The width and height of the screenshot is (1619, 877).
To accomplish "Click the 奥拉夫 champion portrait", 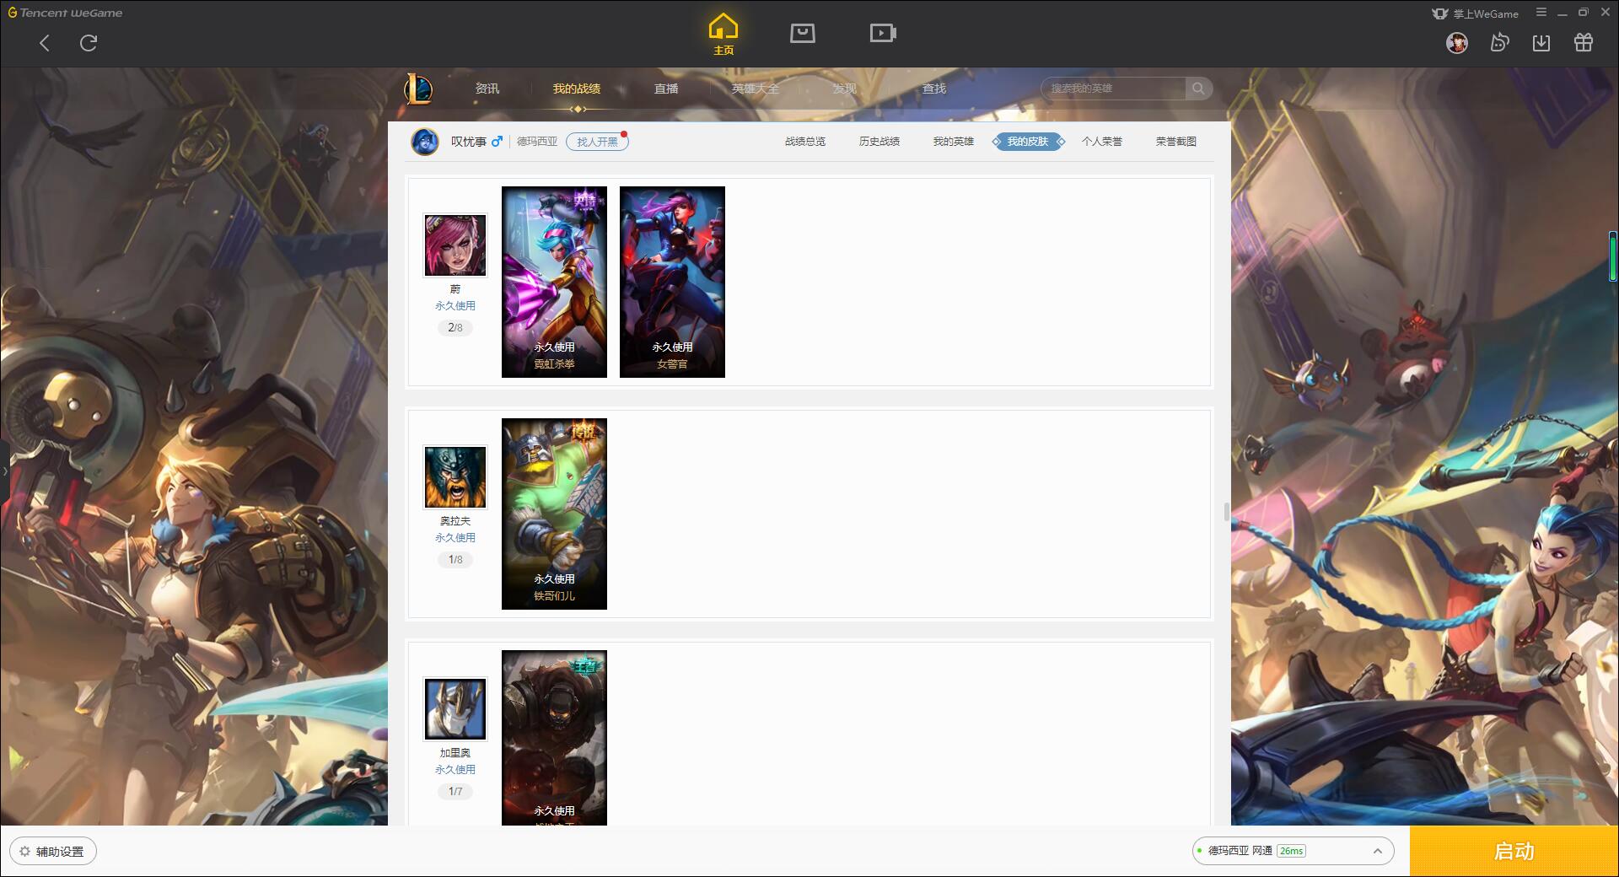I will coord(455,477).
